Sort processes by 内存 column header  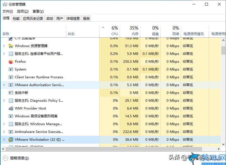130,31
